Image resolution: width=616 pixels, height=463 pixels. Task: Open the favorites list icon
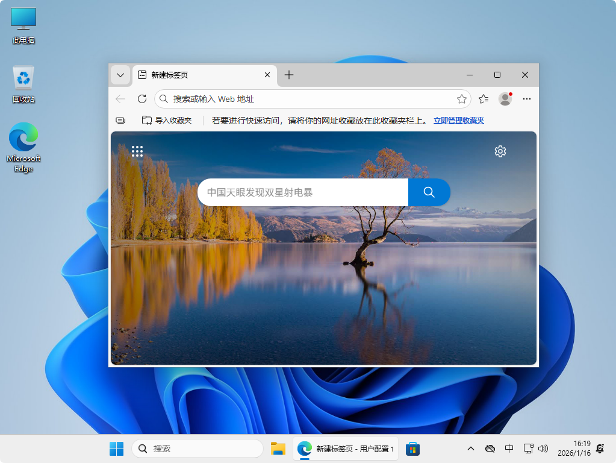point(483,99)
